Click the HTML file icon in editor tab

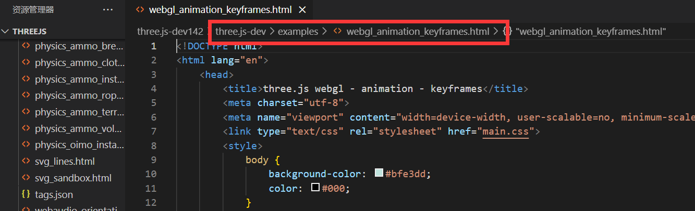140,10
